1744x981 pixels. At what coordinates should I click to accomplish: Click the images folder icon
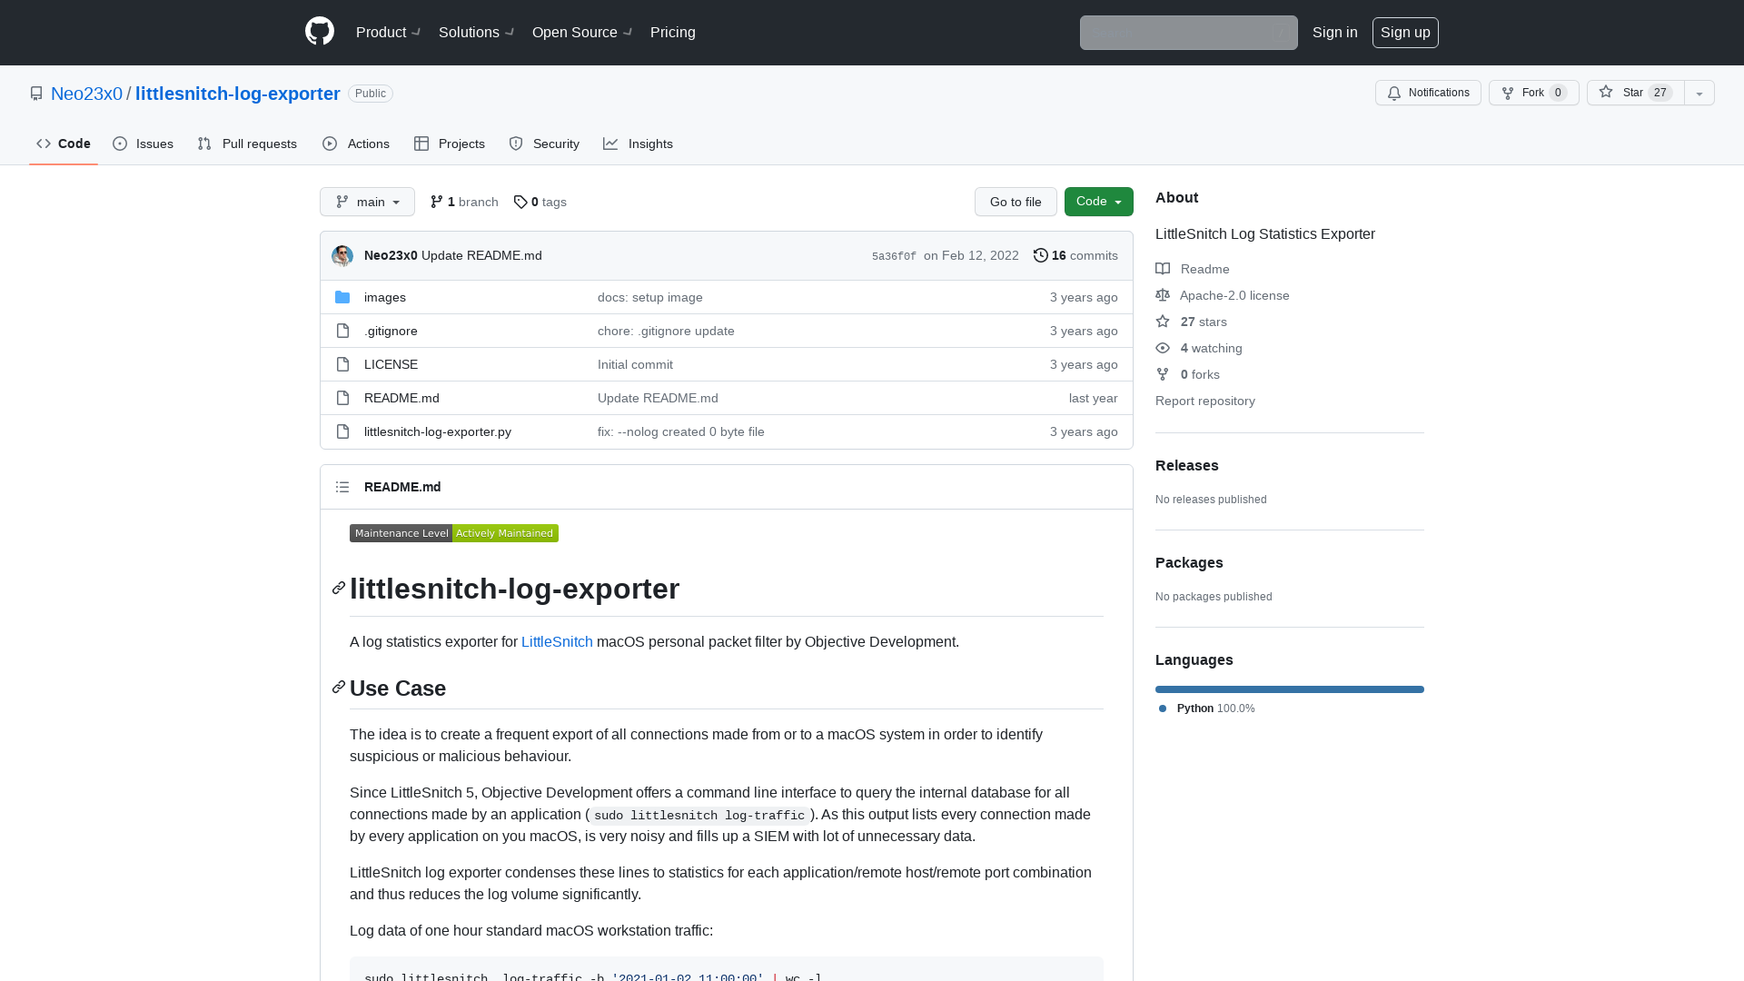point(342,297)
